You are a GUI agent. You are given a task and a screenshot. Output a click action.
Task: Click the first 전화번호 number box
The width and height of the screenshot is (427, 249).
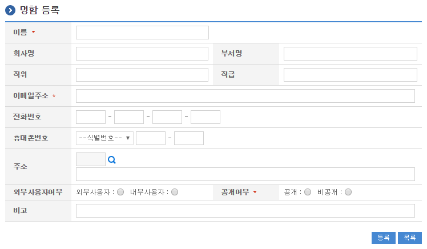click(91, 117)
